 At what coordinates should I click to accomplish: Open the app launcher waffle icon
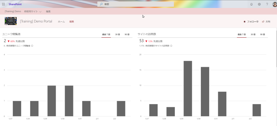[x=3, y=4]
